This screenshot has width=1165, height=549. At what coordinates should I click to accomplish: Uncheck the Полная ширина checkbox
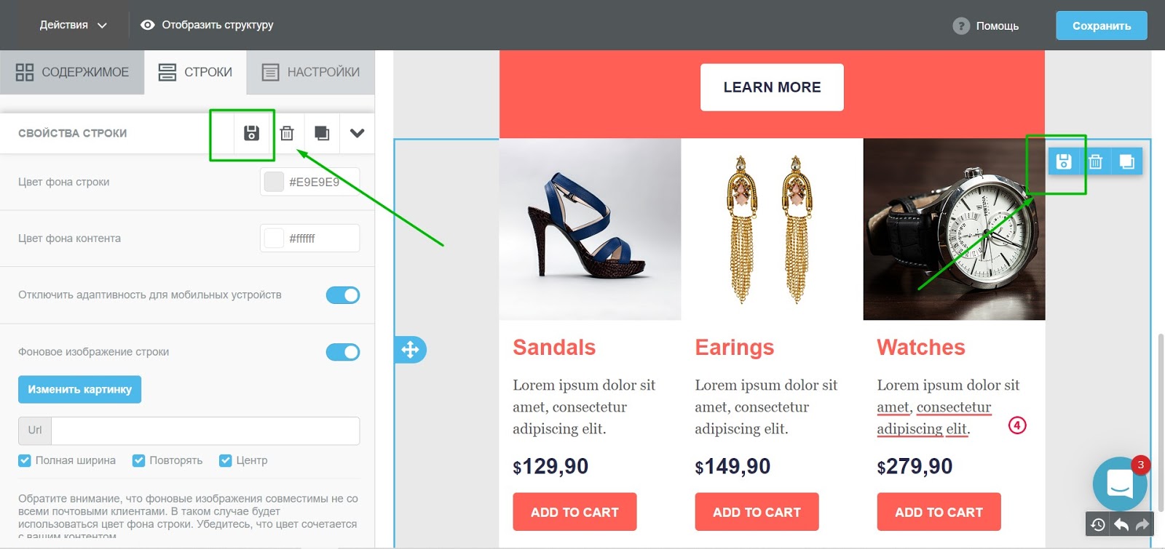tap(25, 460)
